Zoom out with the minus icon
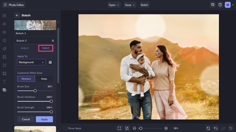This screenshot has width=236, height=132. (134, 128)
